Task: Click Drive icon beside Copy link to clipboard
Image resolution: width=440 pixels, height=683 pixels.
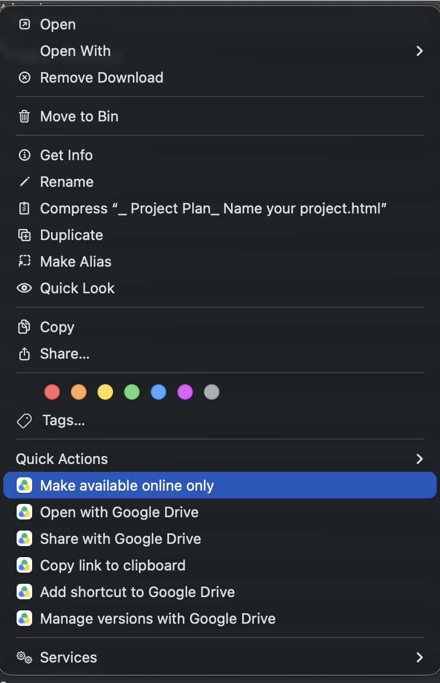Action: [24, 565]
